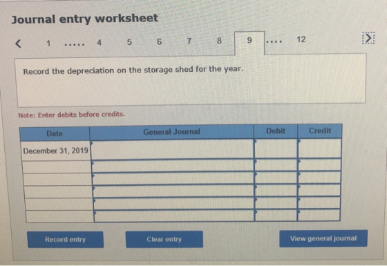The height and width of the screenshot is (266, 387).
Task: Go to next journal entry arrow
Action: 368,38
